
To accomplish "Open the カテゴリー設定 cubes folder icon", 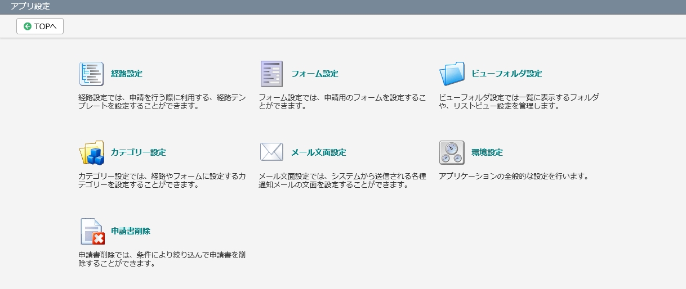I will [x=92, y=152].
